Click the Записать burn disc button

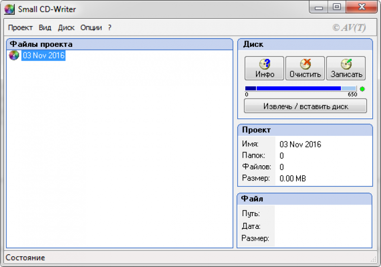pyautogui.click(x=346, y=68)
